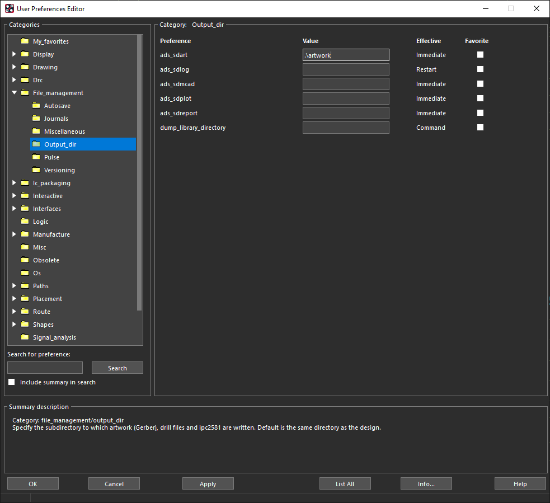Click the ads_sdart preference name

click(x=173, y=55)
